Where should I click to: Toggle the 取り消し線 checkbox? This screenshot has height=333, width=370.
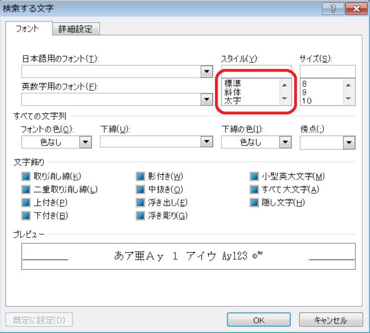point(26,177)
